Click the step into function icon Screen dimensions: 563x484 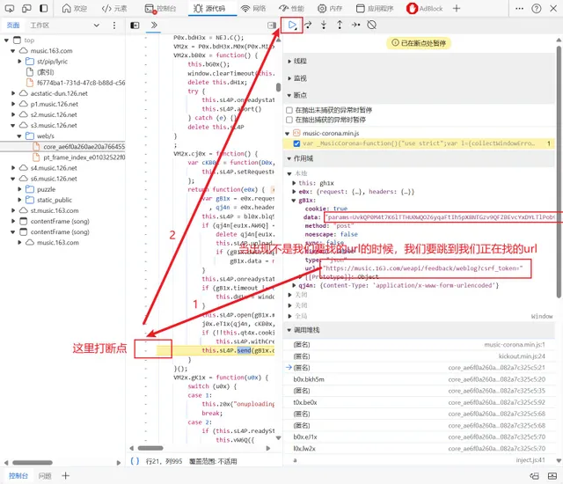324,25
